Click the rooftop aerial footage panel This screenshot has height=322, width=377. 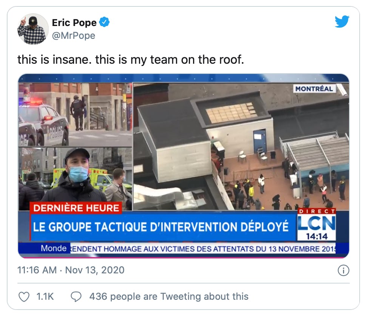[x=241, y=146]
